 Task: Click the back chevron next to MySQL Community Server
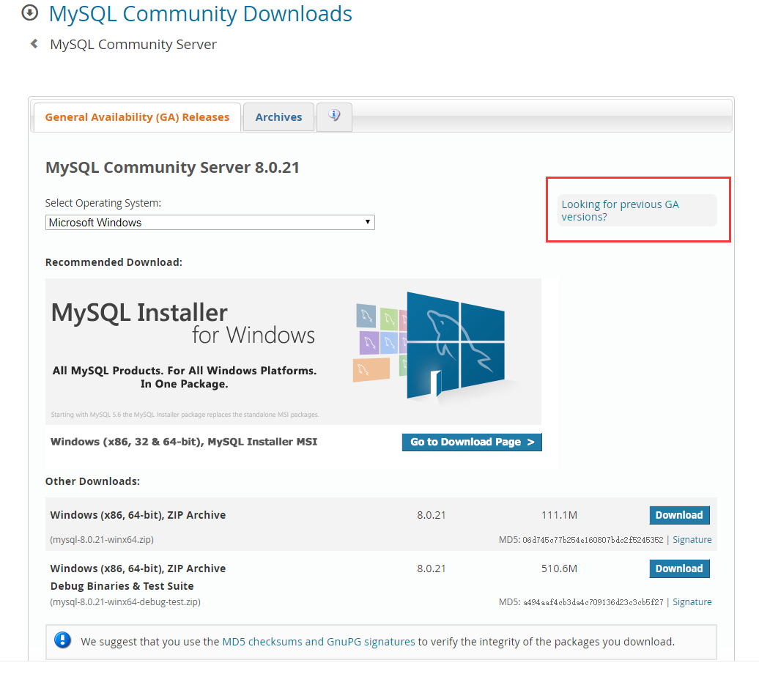tap(32, 43)
